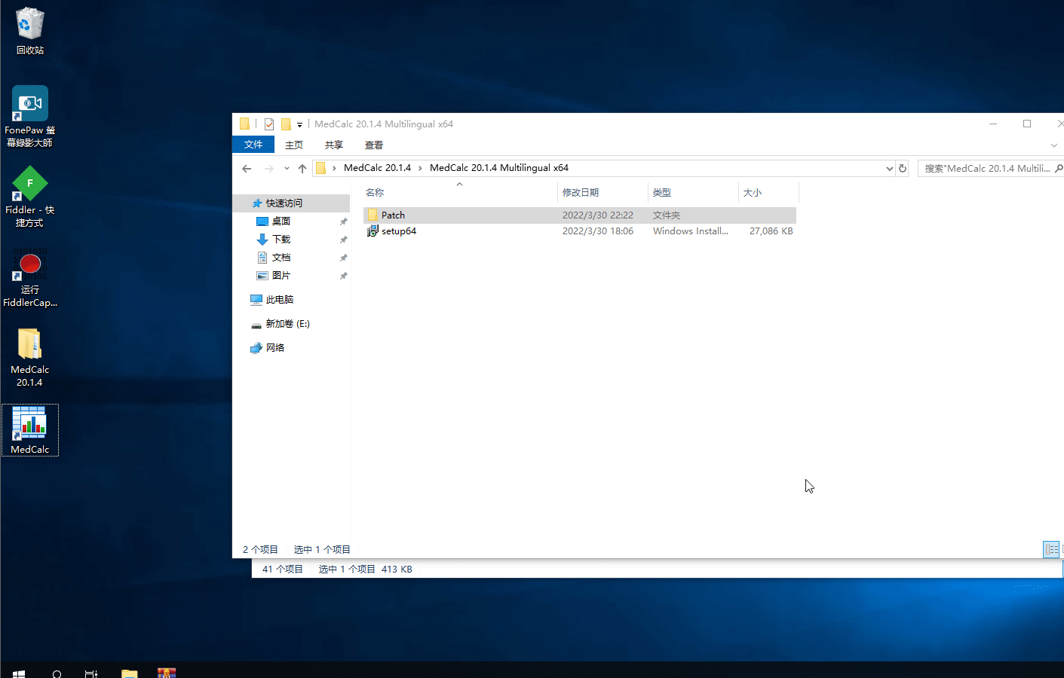Open the MedCalc application desktop shortcut
The width and height of the screenshot is (1064, 678).
pos(30,430)
